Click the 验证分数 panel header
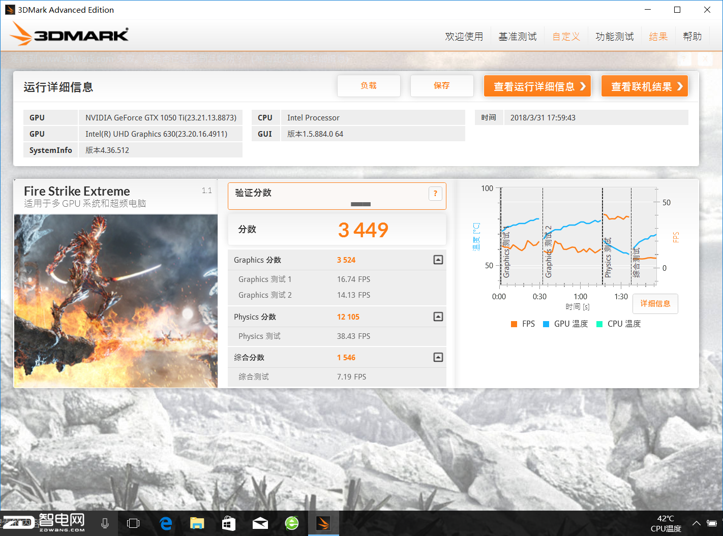723x536 pixels. coord(337,196)
